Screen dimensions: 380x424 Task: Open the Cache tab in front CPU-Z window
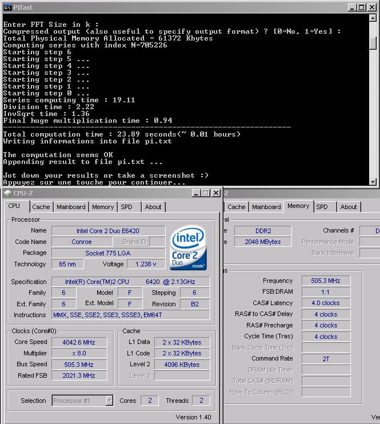click(x=41, y=207)
